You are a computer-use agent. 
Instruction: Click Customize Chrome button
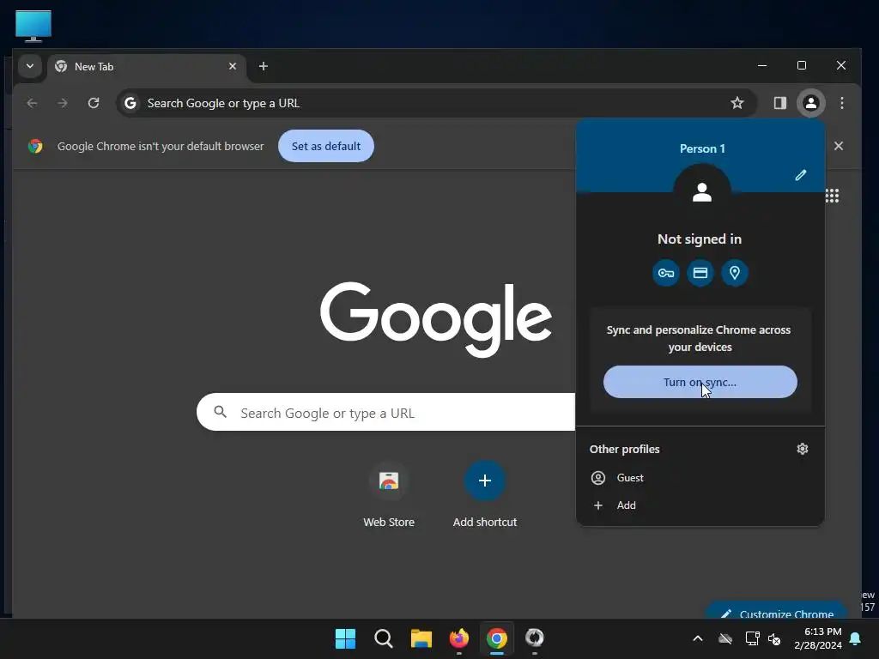click(x=778, y=611)
